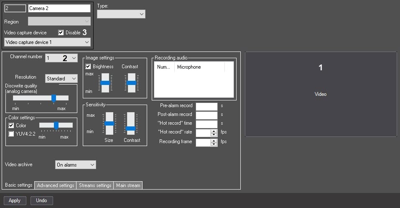The height and width of the screenshot is (208, 400).
Task: Expand the Resolution dropdown set to Standard
Action: 61,78
